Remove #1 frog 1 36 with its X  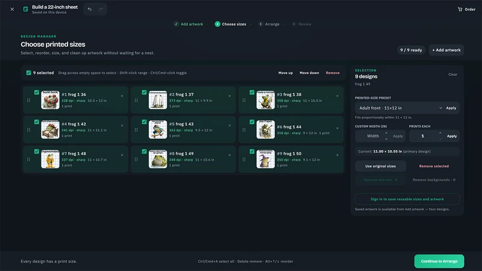(x=122, y=96)
